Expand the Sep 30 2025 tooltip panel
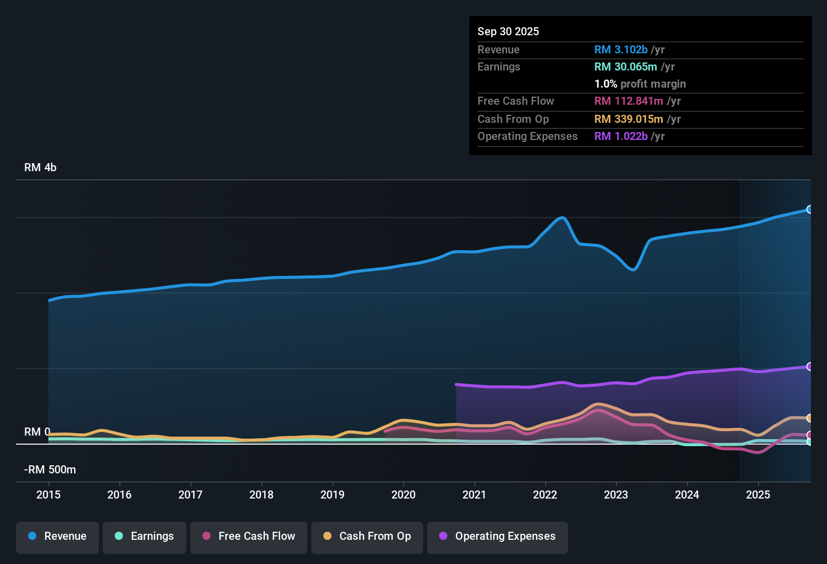Viewport: 827px width, 564px height. pyautogui.click(x=508, y=31)
